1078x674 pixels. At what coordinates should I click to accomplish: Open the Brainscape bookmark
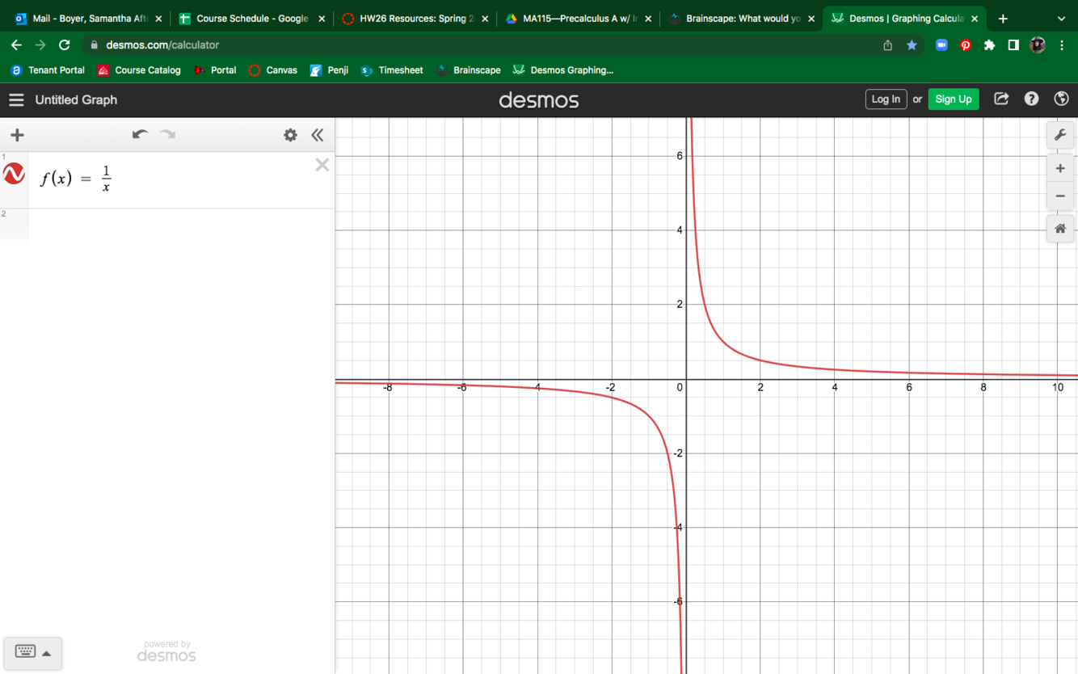tap(469, 70)
